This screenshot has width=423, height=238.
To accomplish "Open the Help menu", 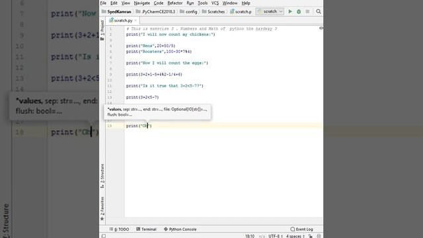I will tap(246, 3).
